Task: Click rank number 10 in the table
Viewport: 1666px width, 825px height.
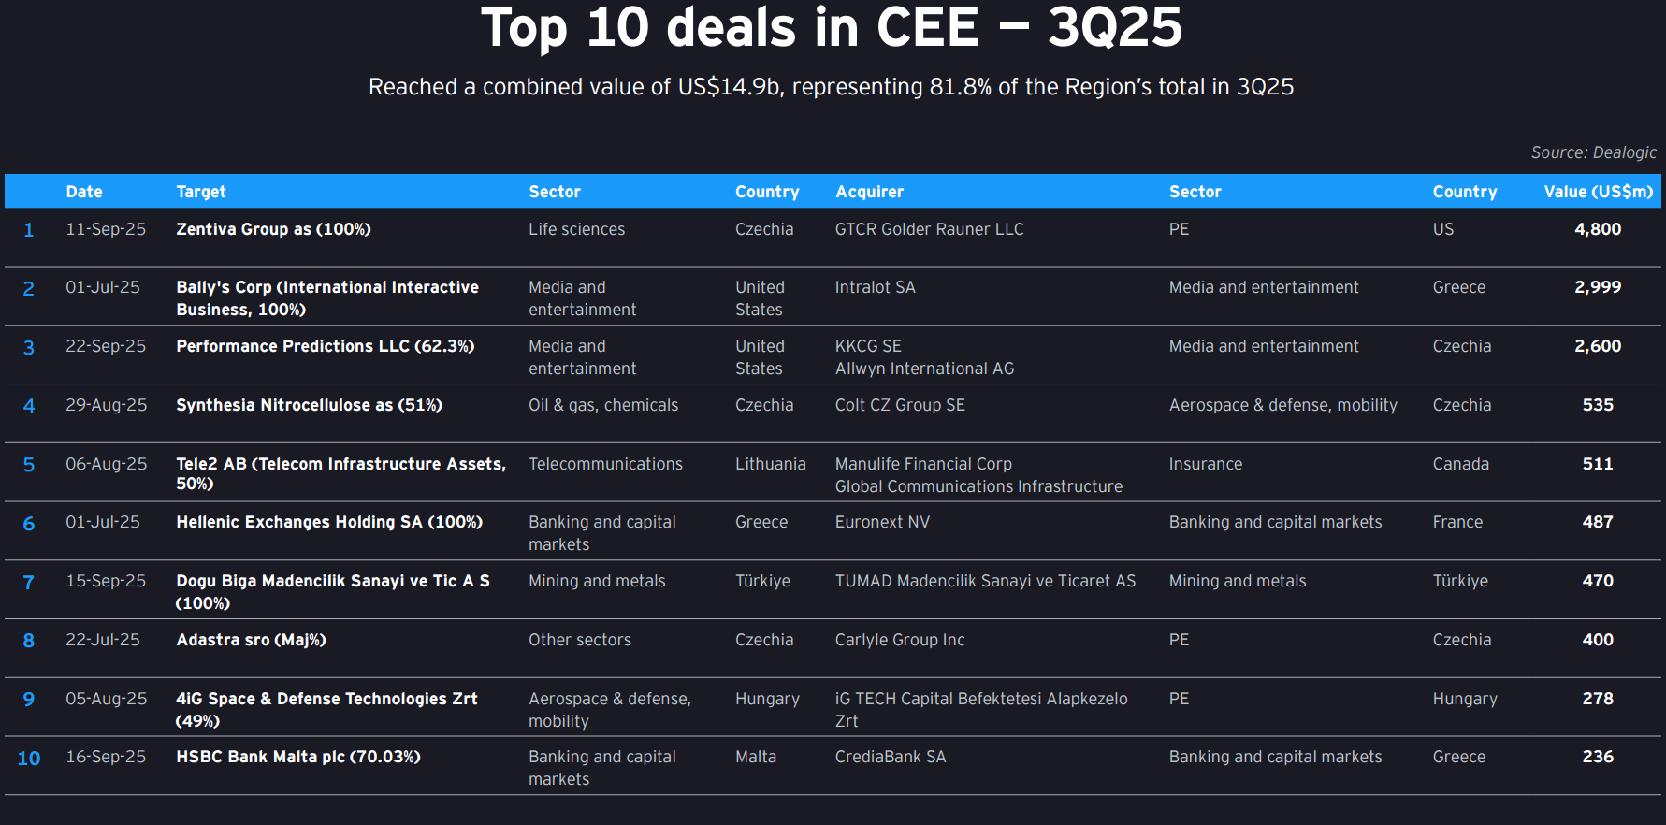Action: click(29, 759)
